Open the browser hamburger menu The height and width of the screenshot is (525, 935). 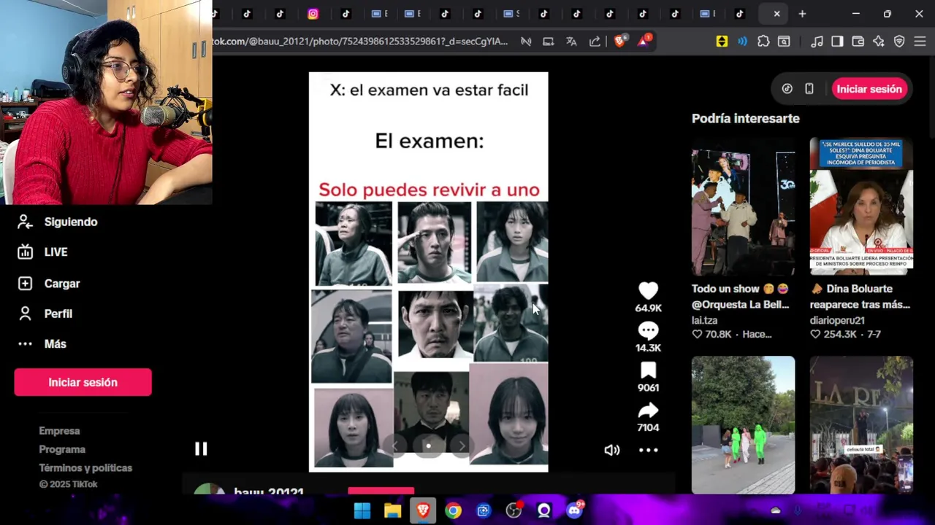(x=920, y=42)
